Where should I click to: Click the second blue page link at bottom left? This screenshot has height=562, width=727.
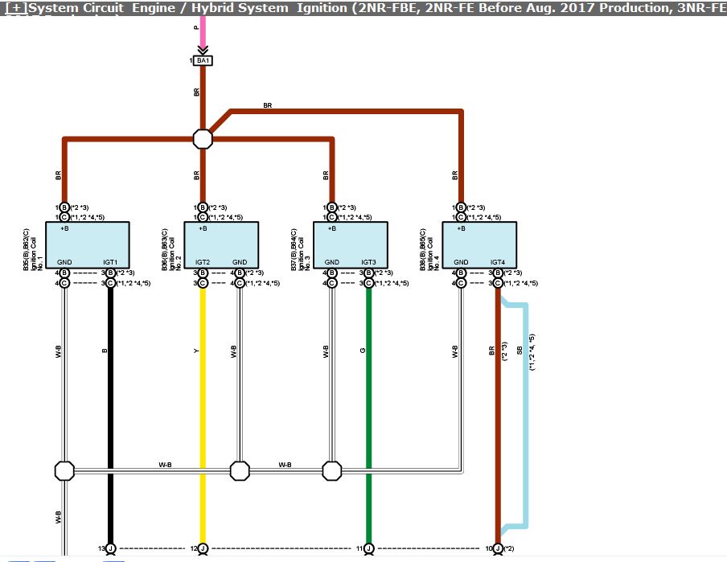pyautogui.click(x=44, y=559)
